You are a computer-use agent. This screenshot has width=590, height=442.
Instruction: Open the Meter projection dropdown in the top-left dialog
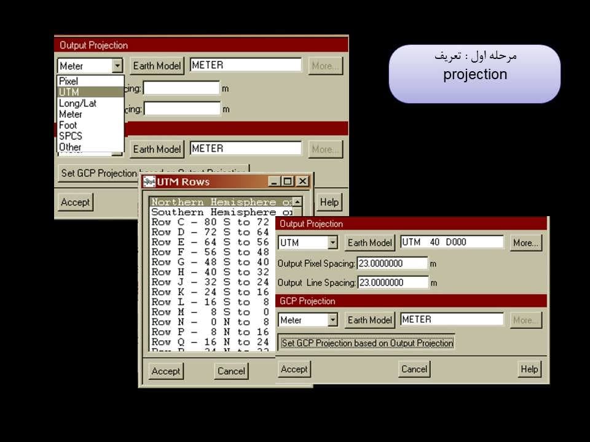coord(117,66)
